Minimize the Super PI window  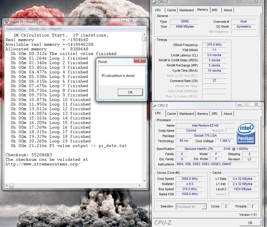click(x=124, y=21)
